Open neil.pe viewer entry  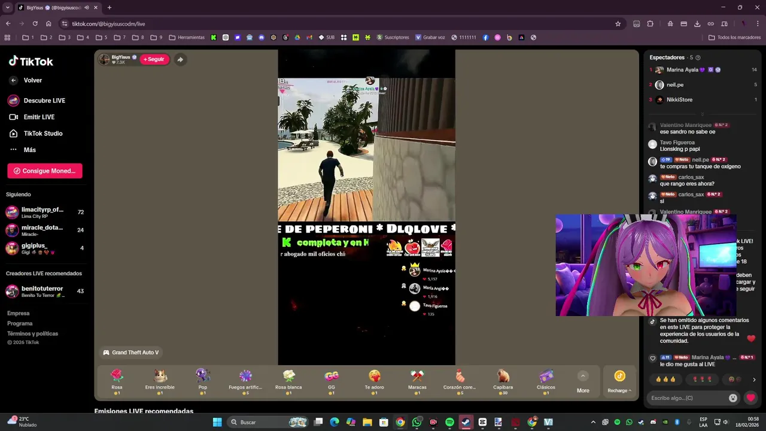tap(703, 85)
